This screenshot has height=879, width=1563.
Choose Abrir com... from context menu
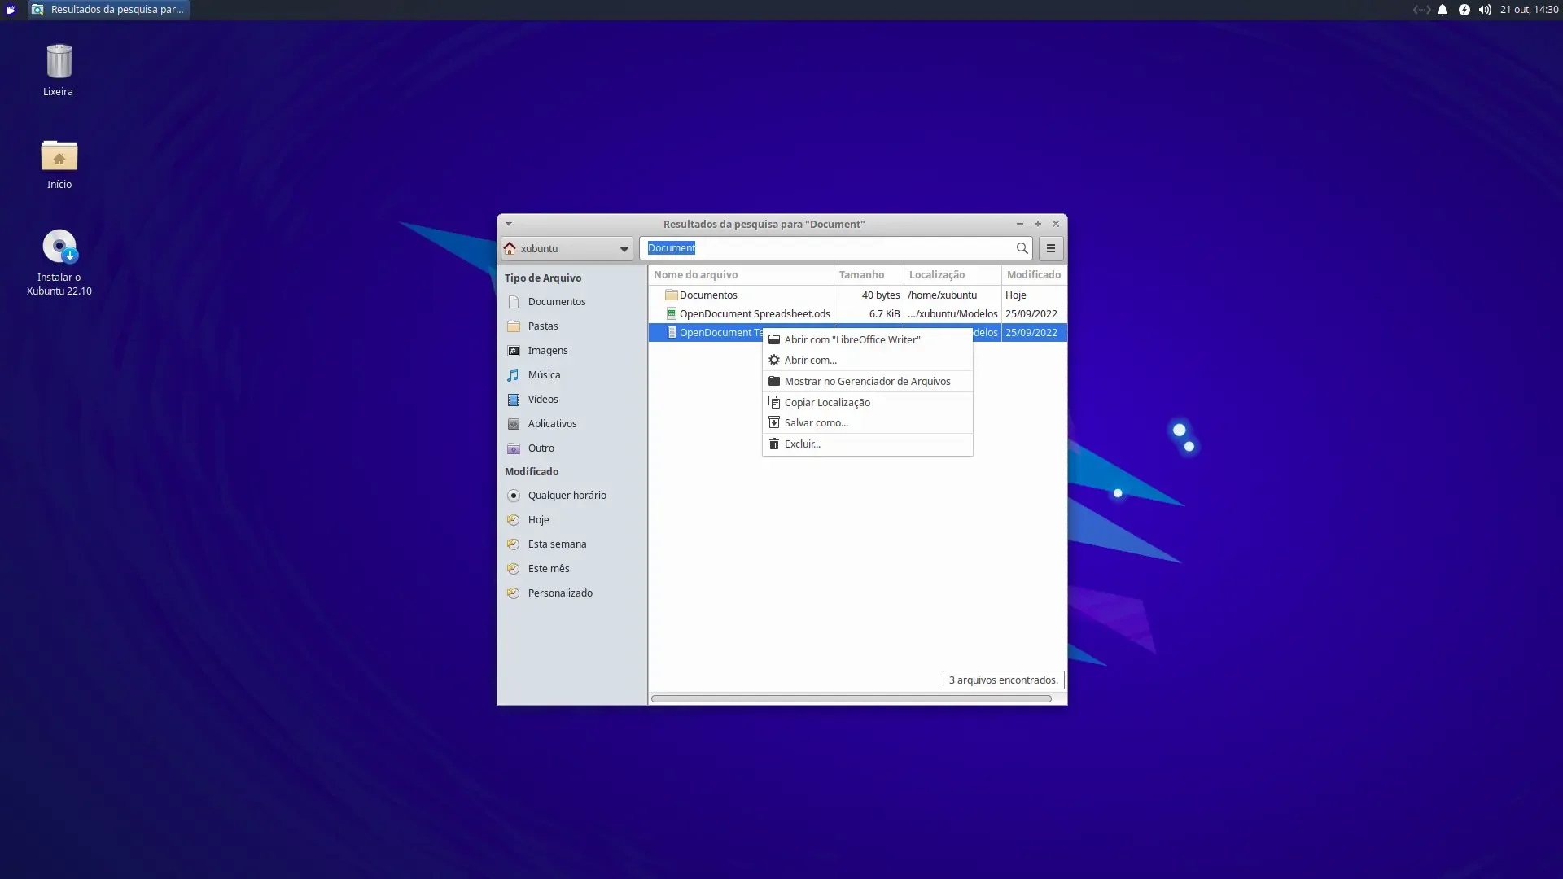pyautogui.click(x=867, y=360)
